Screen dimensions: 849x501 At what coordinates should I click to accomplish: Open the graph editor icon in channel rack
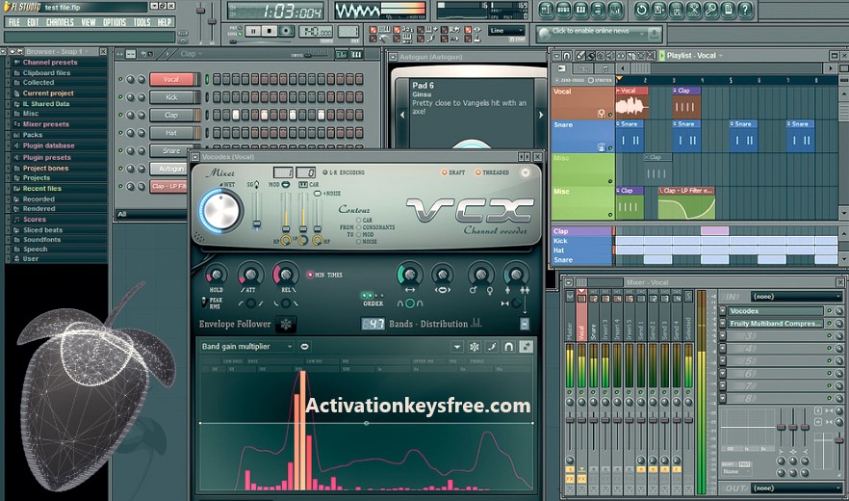(341, 54)
